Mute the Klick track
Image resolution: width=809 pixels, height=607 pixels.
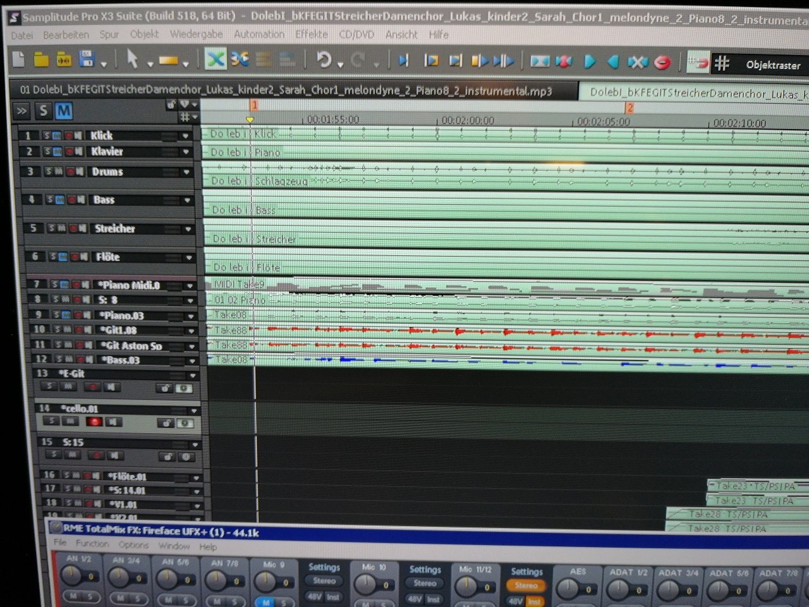click(56, 135)
